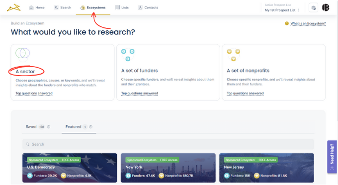The image size is (338, 185).
Task: Open the U.S. Democracy ecosystem card
Action: 70,168
